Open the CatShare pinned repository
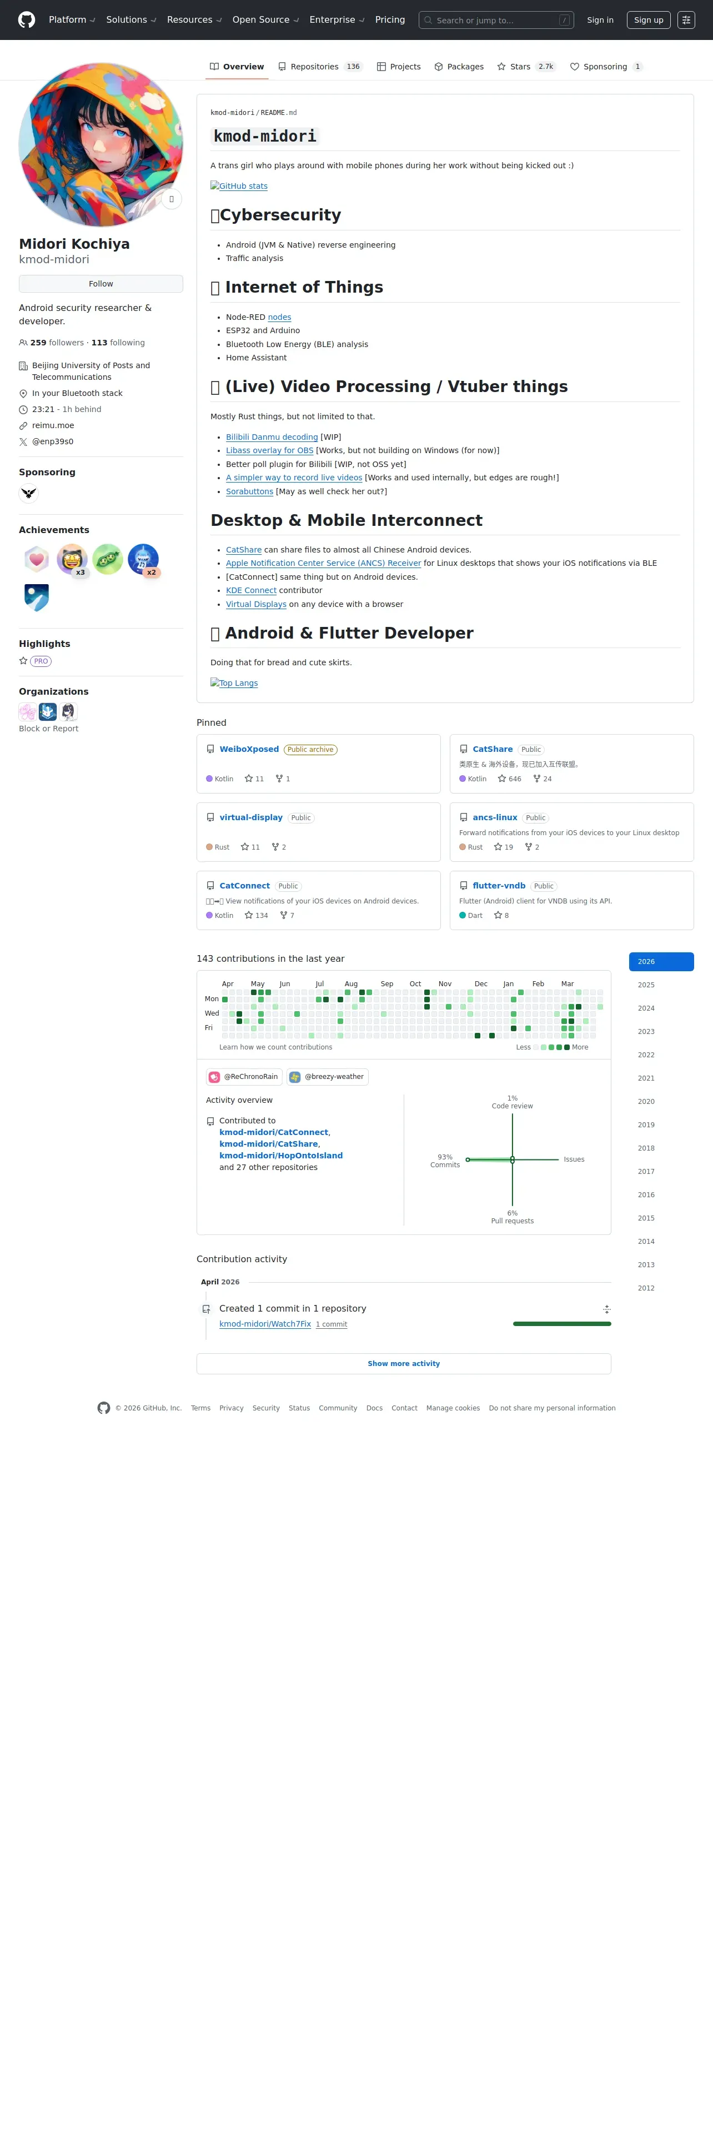 click(x=493, y=749)
